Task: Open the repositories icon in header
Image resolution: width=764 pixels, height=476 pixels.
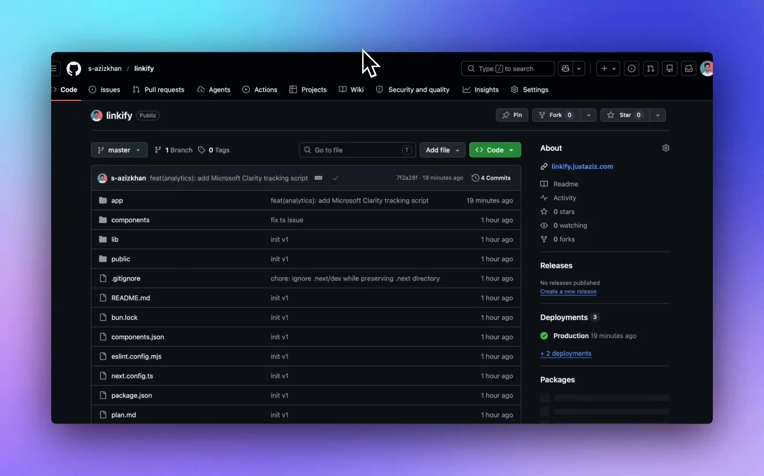Action: click(670, 69)
